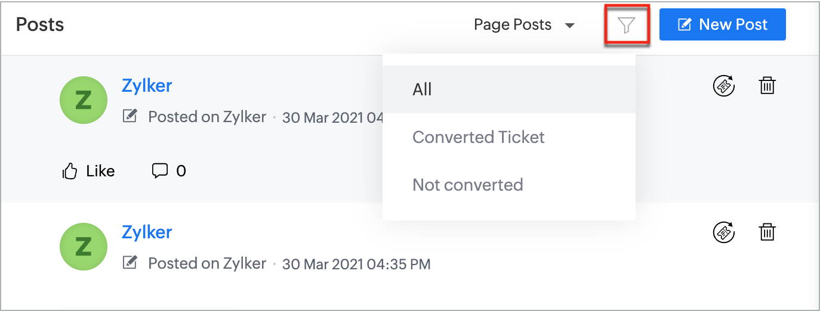The height and width of the screenshot is (311, 820).
Task: Open comments on the first post
Action: coord(169,172)
